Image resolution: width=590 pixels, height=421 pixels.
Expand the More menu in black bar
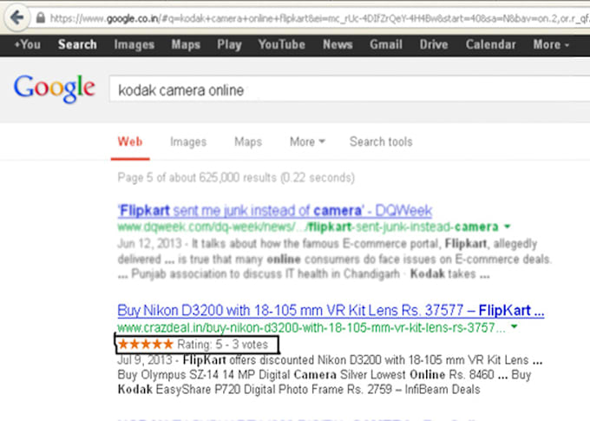click(551, 44)
